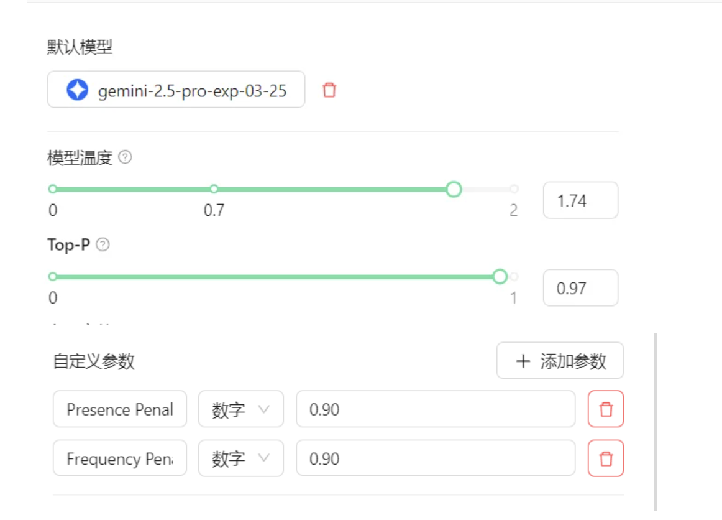Set temperature slider to the maximum 2 mark
722x520 pixels.
pos(514,189)
